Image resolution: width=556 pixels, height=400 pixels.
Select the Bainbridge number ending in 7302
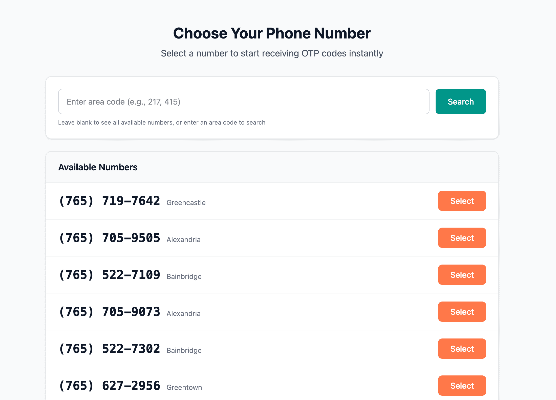tap(462, 349)
